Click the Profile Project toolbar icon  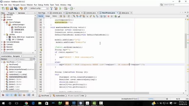[x=71, y=9]
